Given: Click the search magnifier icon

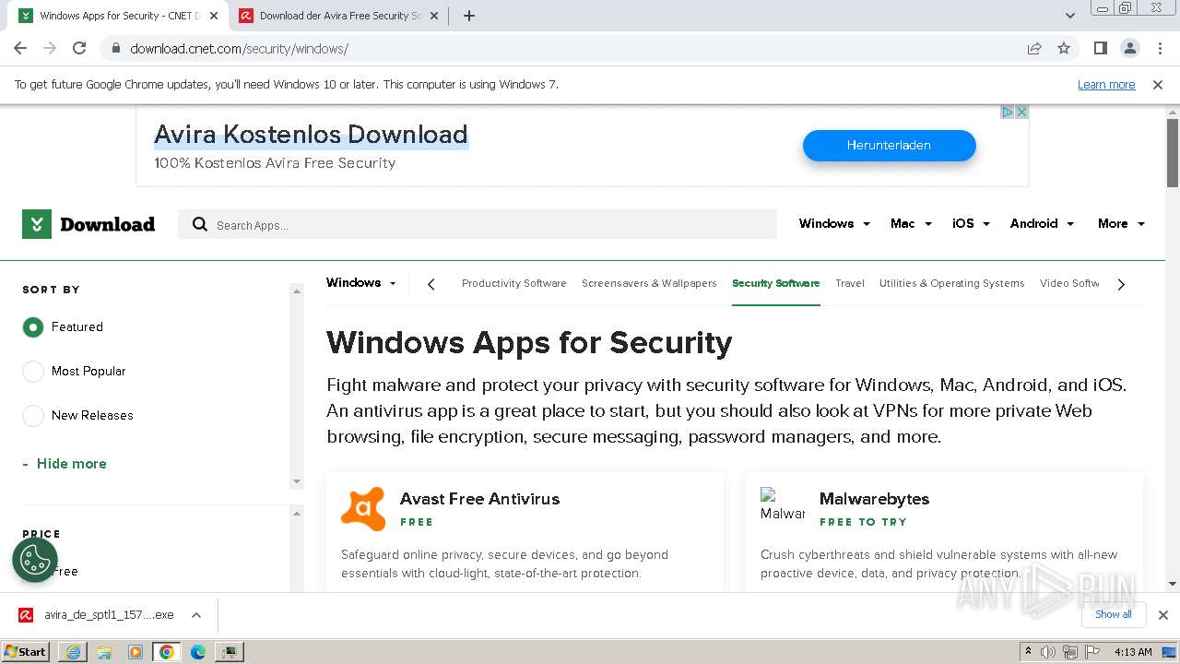Looking at the screenshot, I should click(199, 224).
